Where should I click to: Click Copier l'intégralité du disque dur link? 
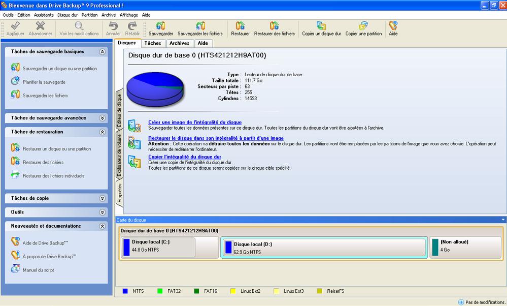[185, 157]
